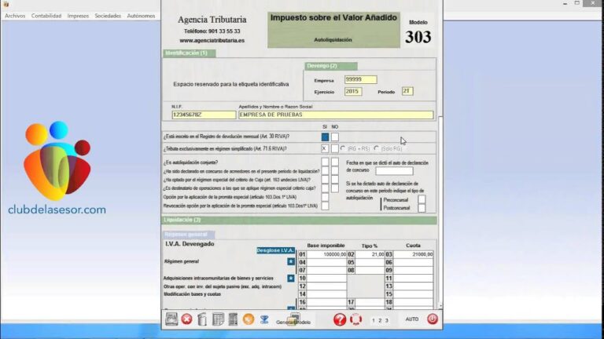Click star icon next to Régimen general
The width and height of the screenshot is (604, 339).
point(291,261)
